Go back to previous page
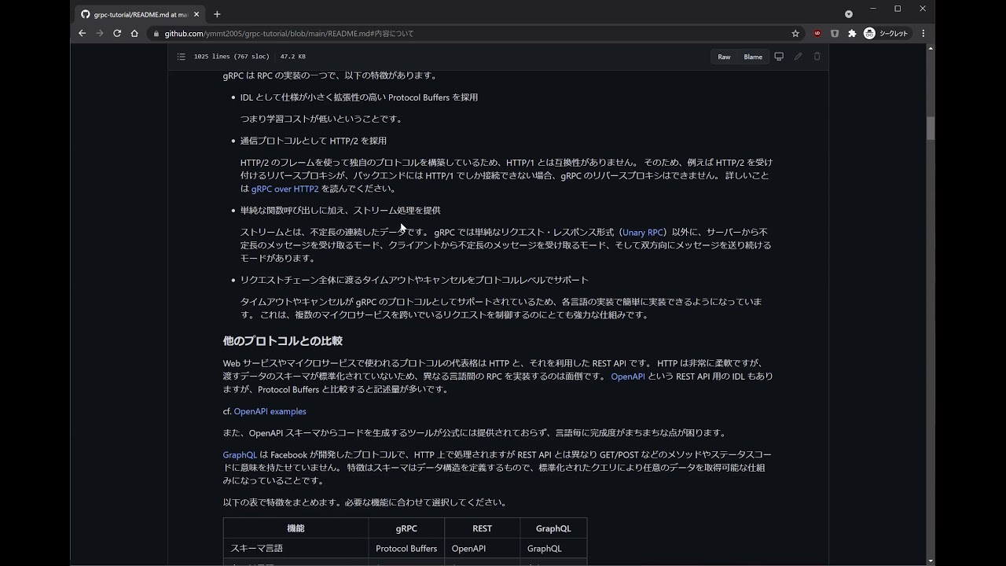The width and height of the screenshot is (1006, 566). pos(82,34)
